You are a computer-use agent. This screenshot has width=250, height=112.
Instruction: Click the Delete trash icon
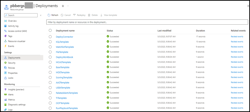(89, 15)
